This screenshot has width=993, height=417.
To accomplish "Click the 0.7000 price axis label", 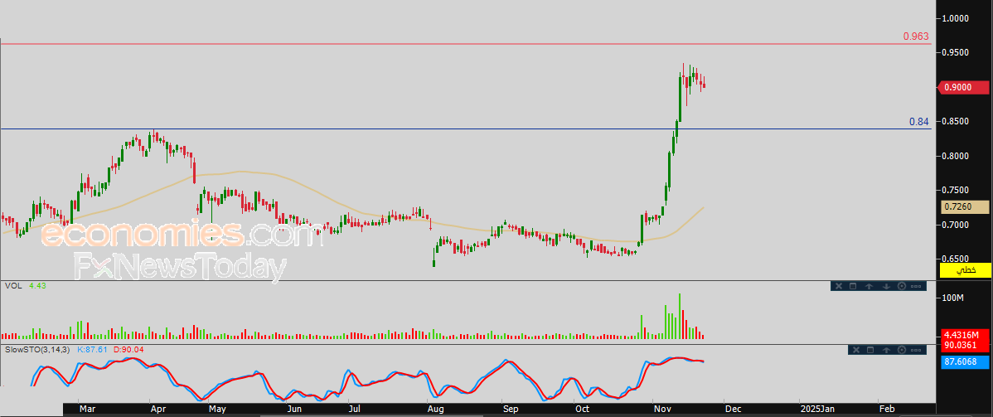I will coord(957,225).
